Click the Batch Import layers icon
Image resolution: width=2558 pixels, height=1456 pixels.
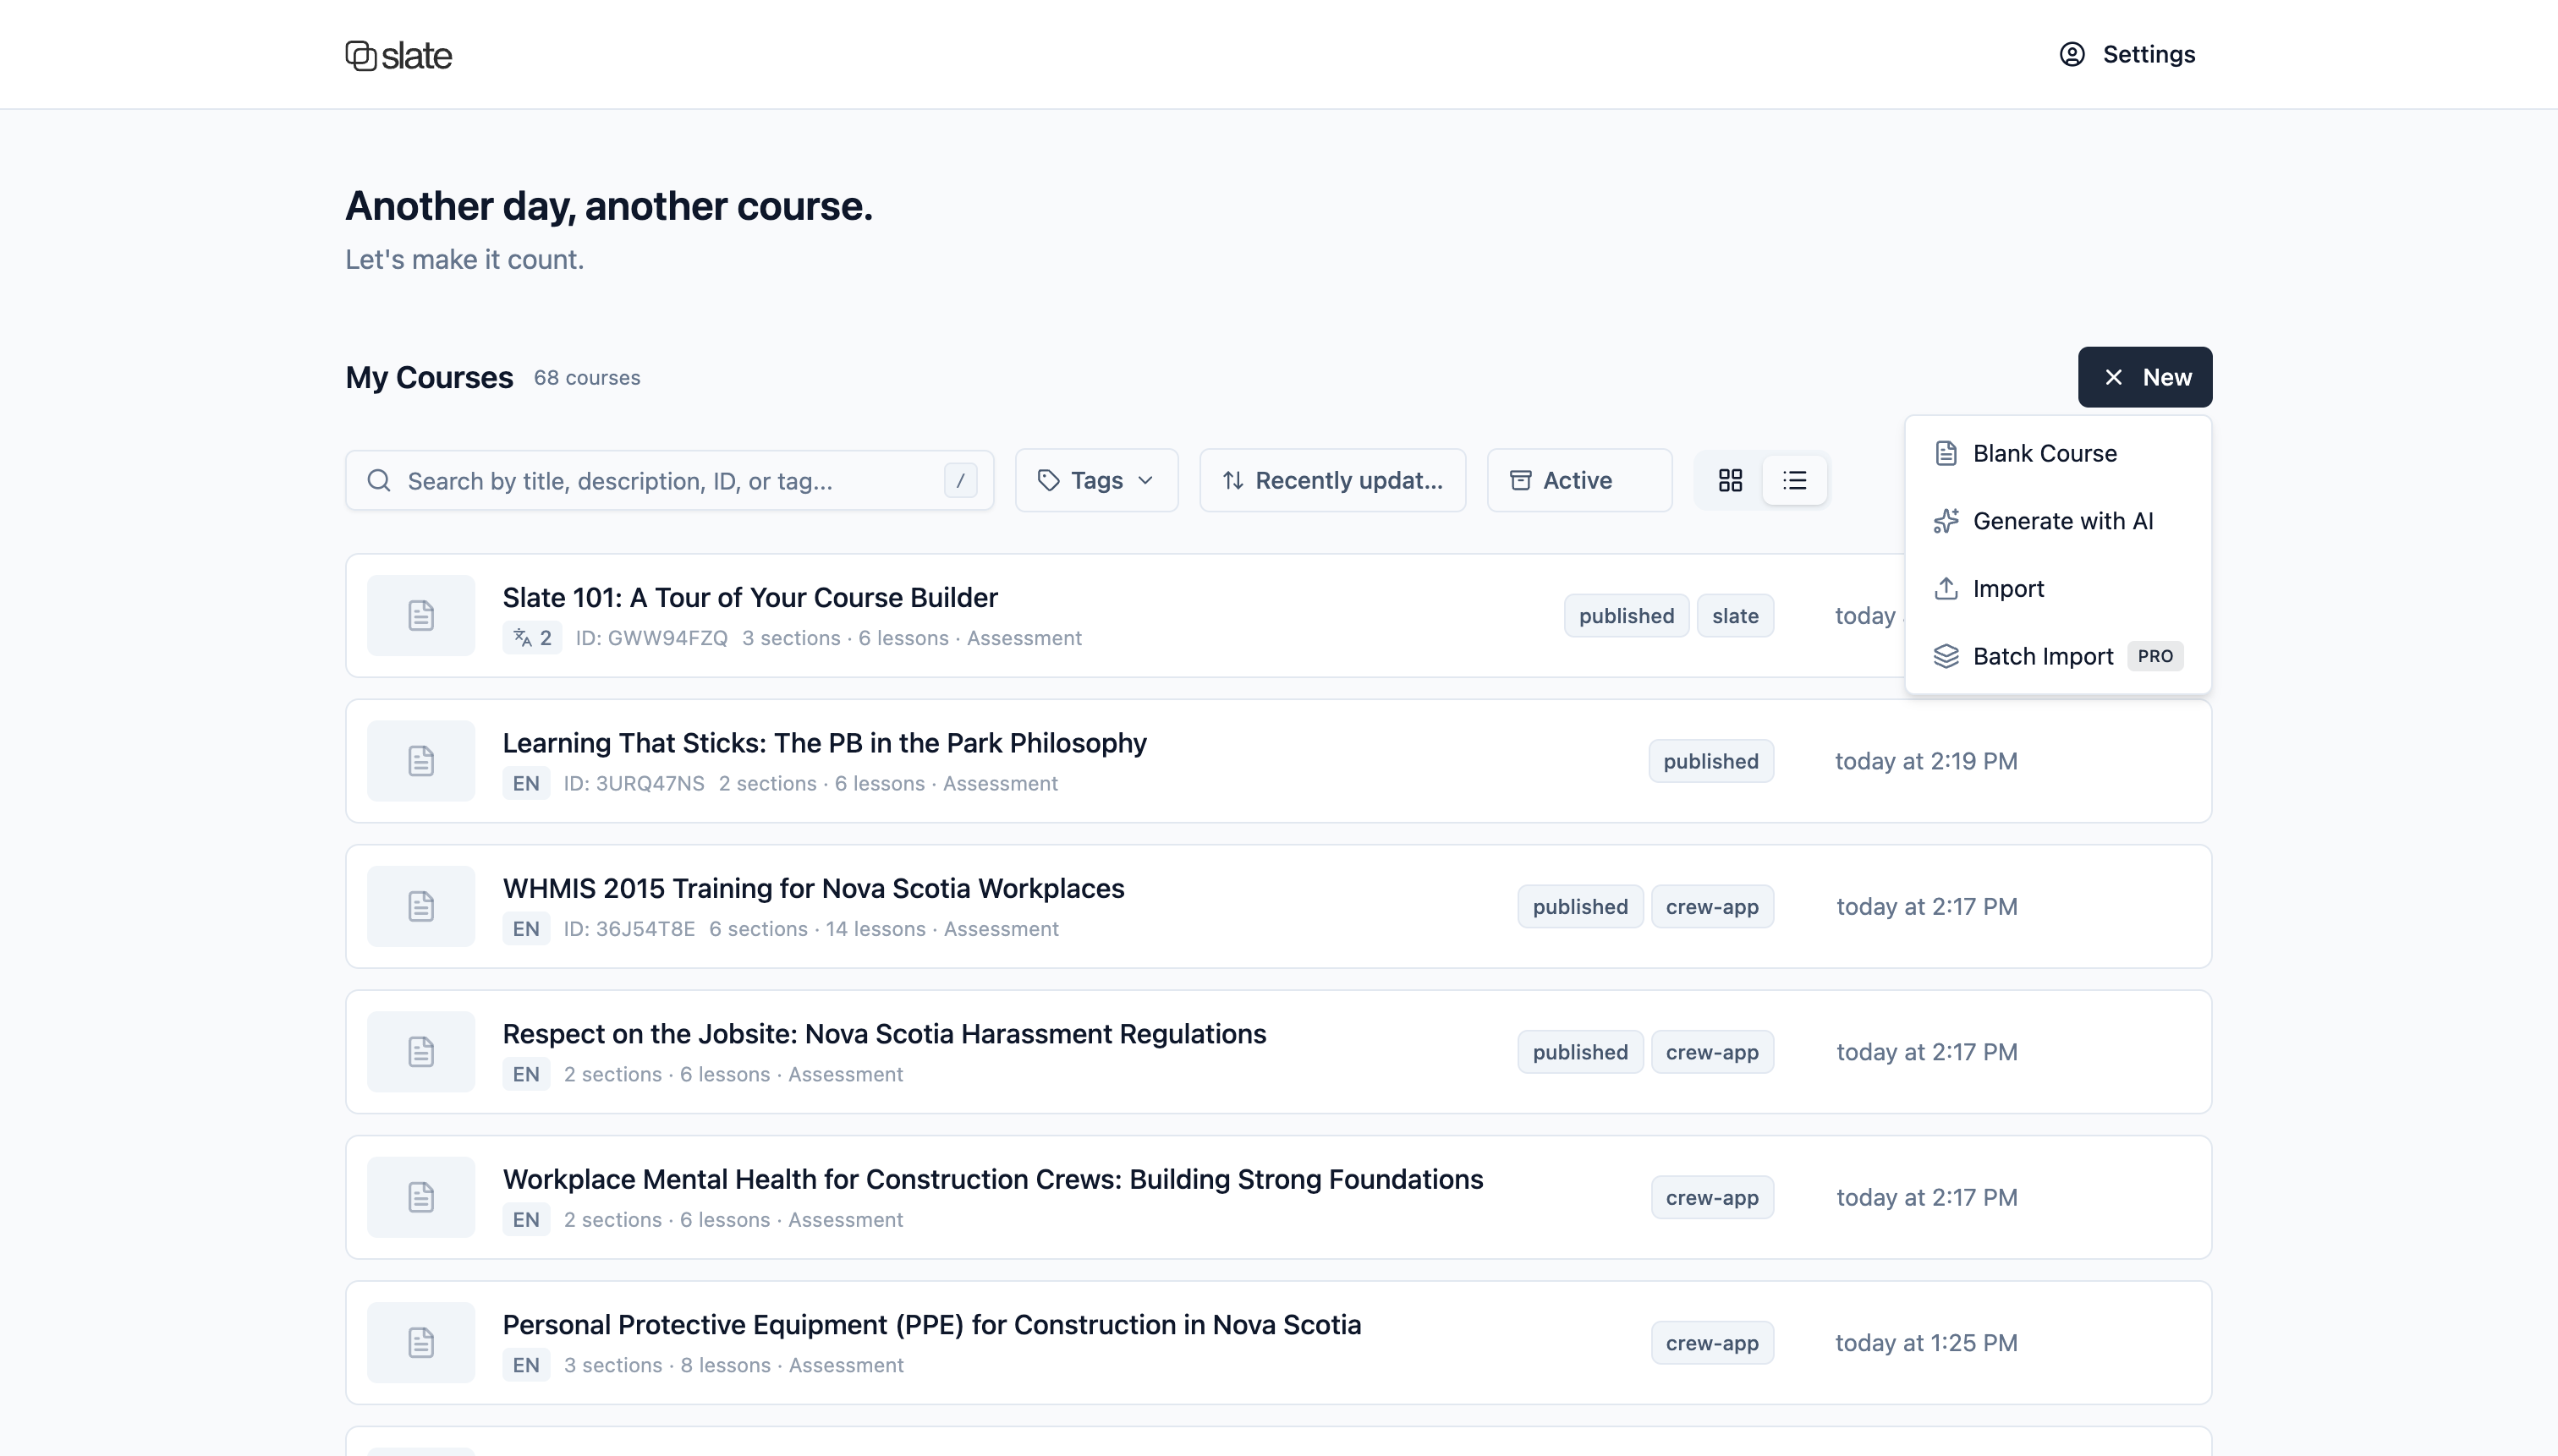(1946, 656)
